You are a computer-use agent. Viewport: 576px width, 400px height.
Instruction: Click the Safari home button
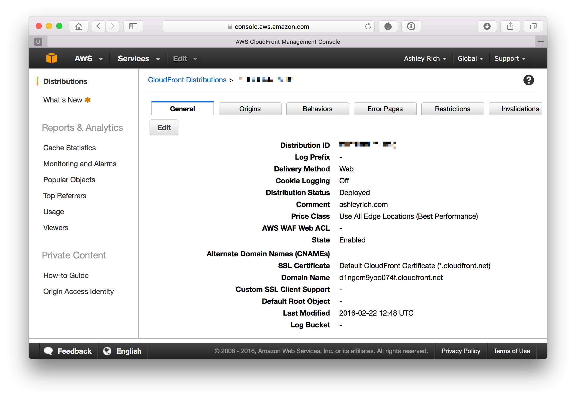point(79,26)
